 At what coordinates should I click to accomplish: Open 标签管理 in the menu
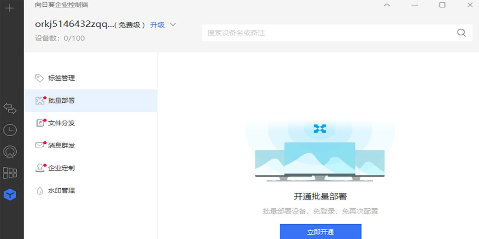61,78
